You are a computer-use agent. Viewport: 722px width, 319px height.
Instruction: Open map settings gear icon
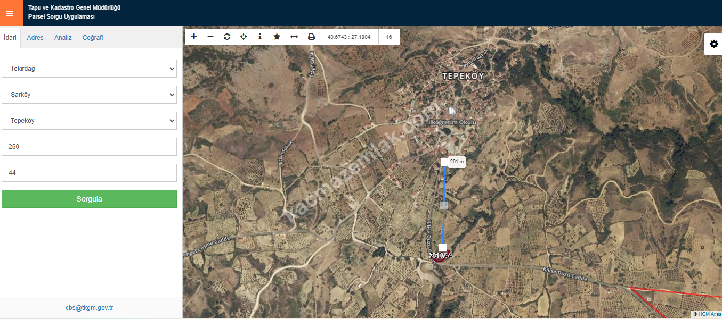pyautogui.click(x=714, y=44)
